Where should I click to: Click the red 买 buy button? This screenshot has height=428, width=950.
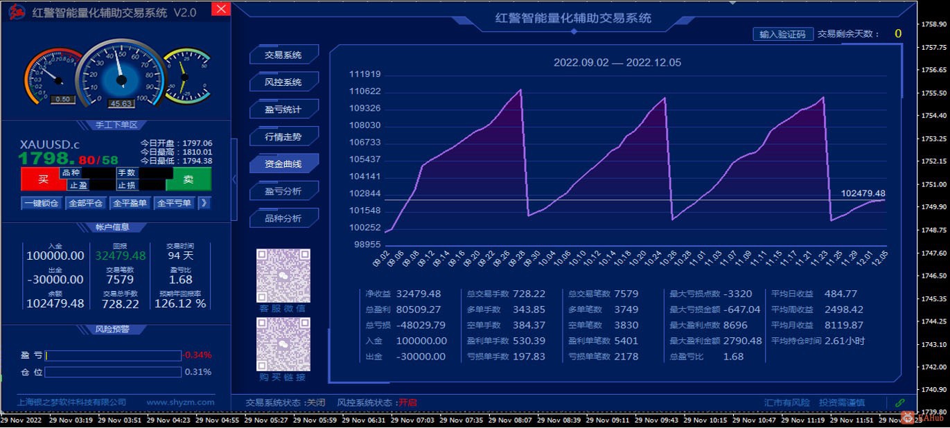click(x=43, y=179)
